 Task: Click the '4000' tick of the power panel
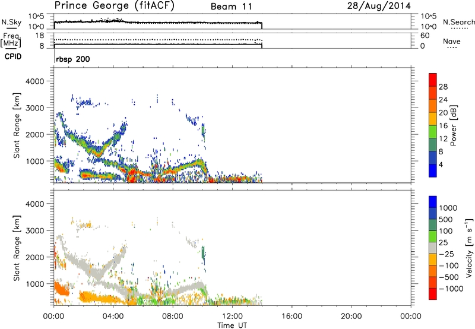34,81
